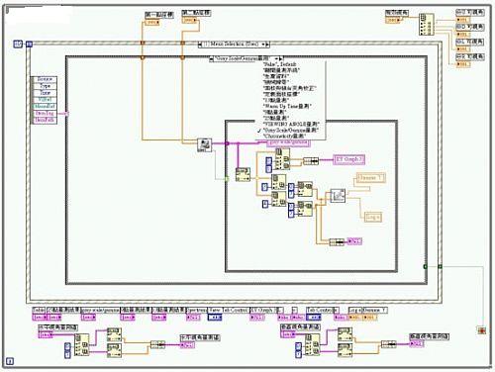Click the loop iteration terminal in bottom-left corner
This screenshot has width=495, height=372.
pyautogui.click(x=10, y=361)
